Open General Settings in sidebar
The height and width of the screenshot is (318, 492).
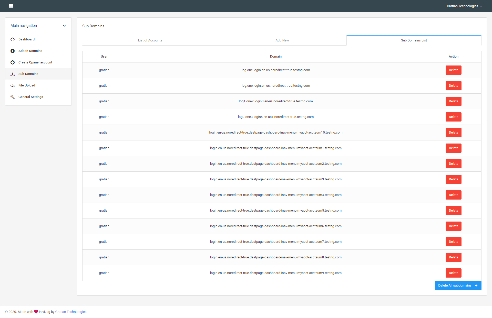(31, 97)
